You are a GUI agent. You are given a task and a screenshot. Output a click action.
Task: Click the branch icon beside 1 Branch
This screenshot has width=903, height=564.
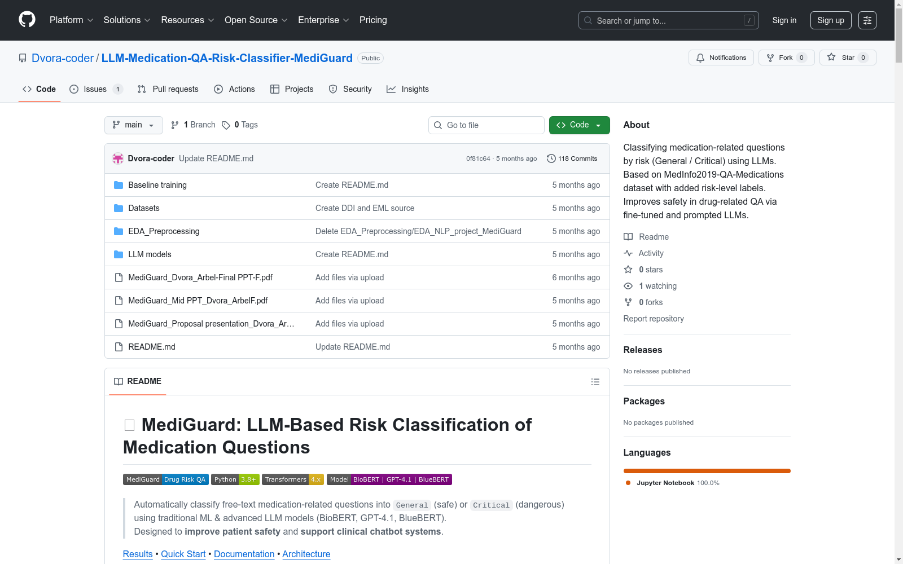[175, 125]
